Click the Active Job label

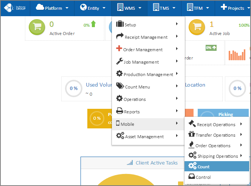[220, 34]
